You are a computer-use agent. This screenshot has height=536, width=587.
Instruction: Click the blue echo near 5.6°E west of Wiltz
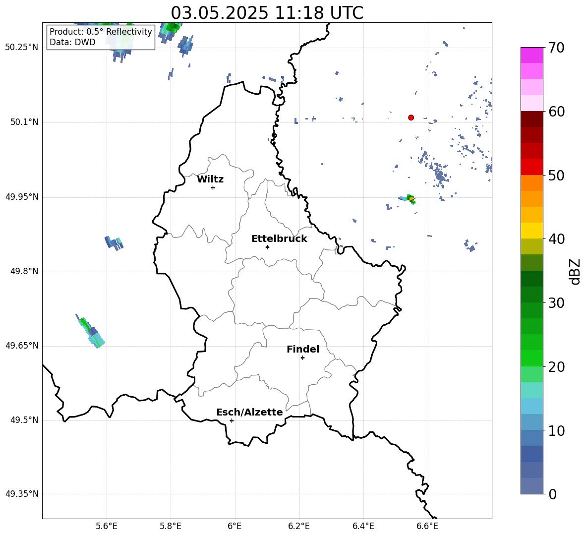(114, 243)
